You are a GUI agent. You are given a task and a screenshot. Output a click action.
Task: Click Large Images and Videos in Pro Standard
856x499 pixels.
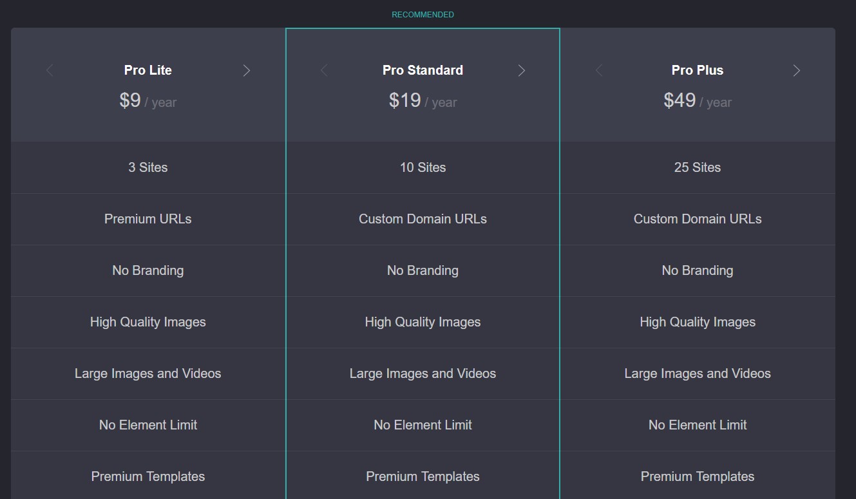tap(423, 373)
